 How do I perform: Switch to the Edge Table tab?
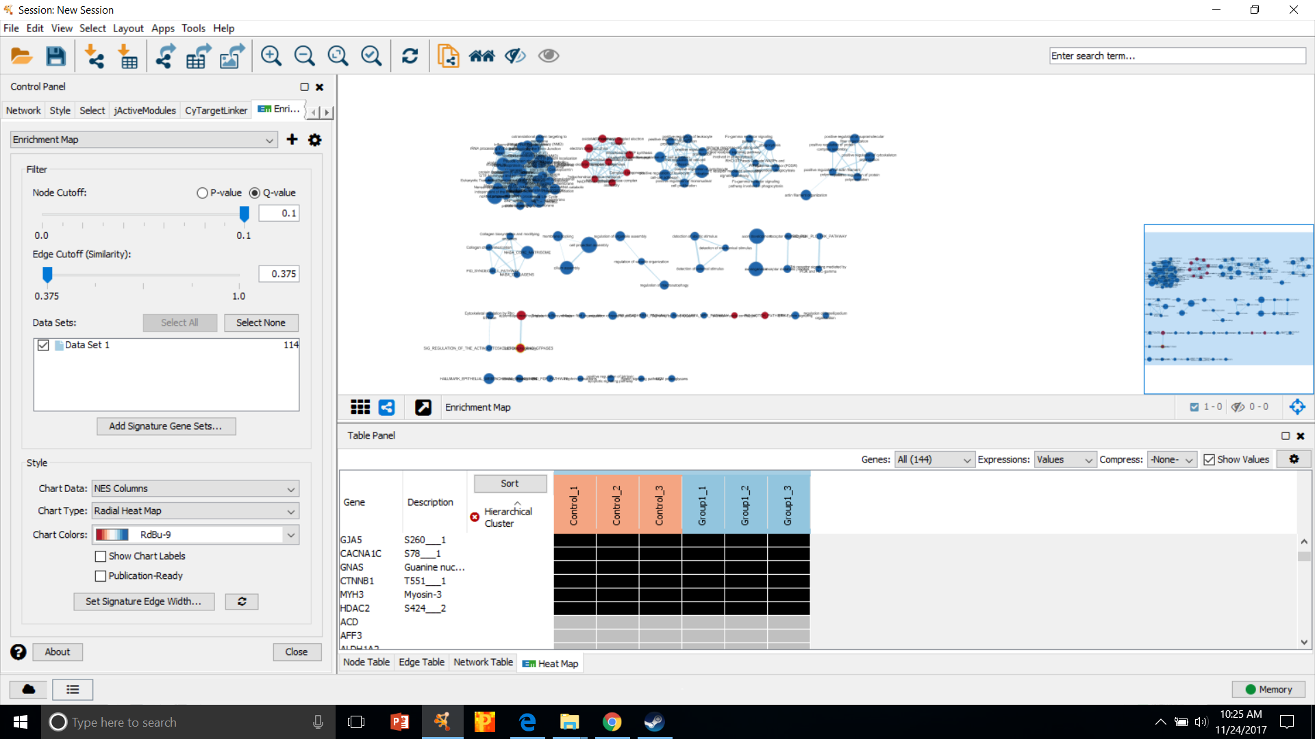[421, 662]
